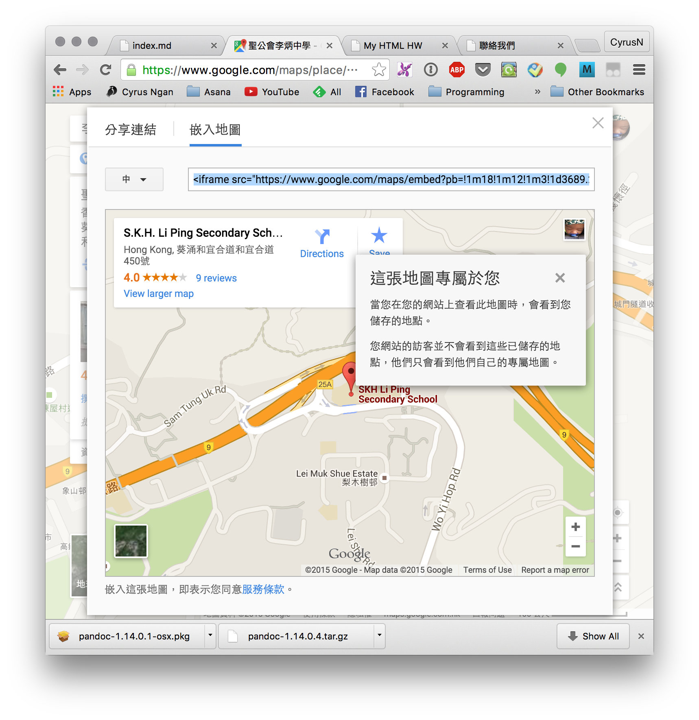Select the 嵌入地圖 tab
This screenshot has width=699, height=720.
(215, 129)
